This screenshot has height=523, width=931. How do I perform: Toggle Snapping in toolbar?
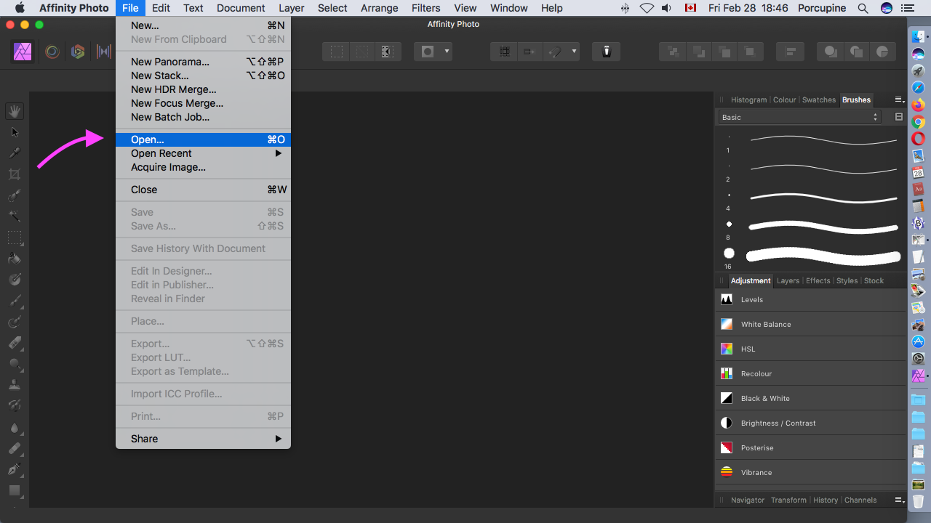click(x=556, y=52)
